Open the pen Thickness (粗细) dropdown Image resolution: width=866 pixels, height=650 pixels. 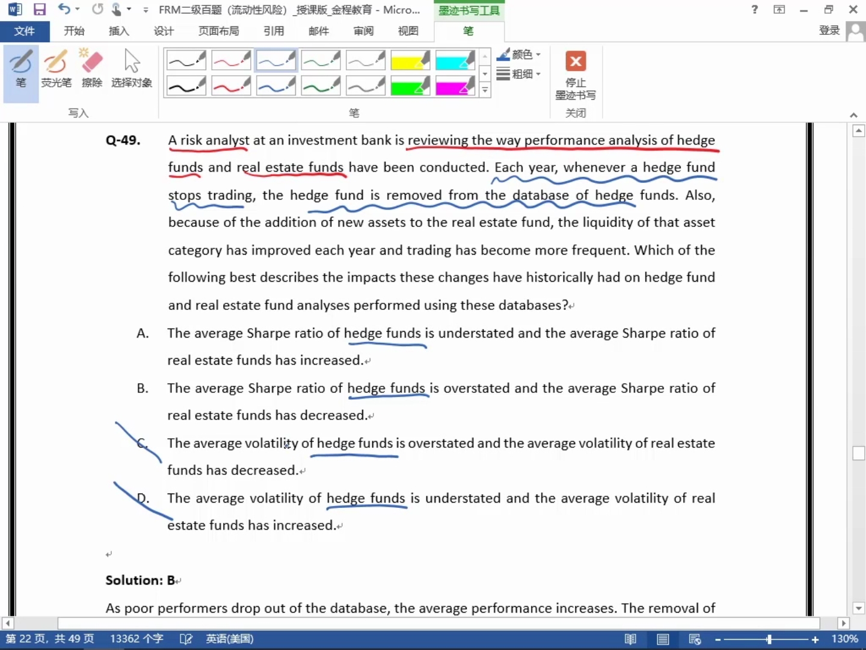519,74
